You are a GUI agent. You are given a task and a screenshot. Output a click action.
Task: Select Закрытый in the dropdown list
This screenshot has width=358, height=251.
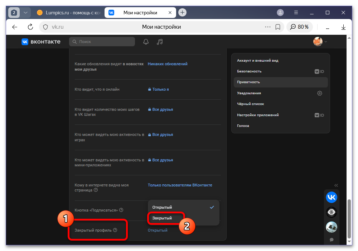click(x=184, y=218)
